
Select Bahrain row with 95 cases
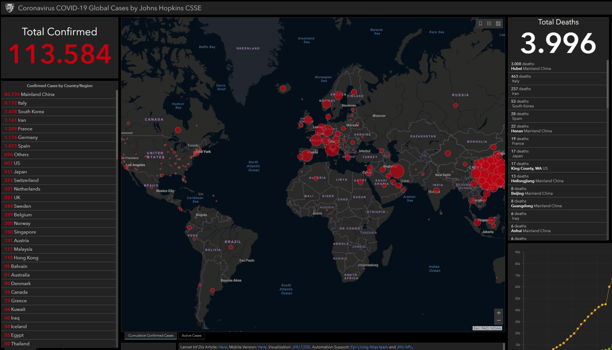tap(59, 266)
